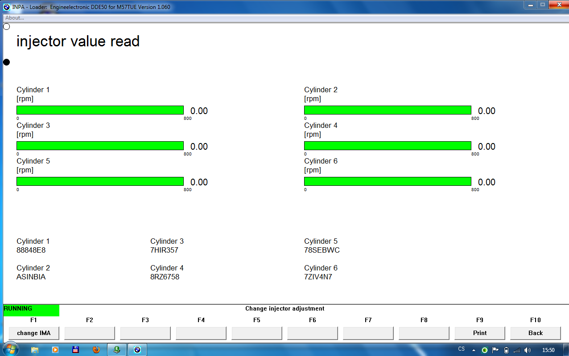Open Firefox from the taskbar

pyautogui.click(x=96, y=350)
